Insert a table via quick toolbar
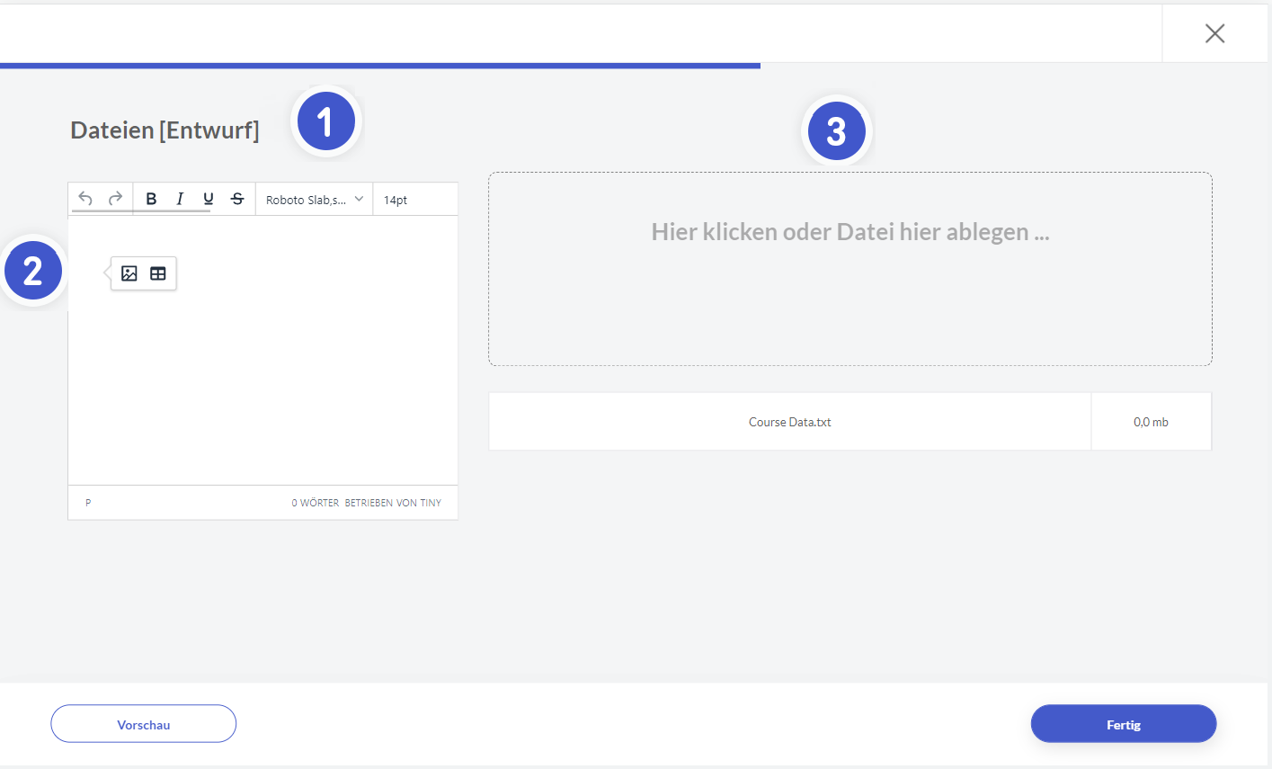The height and width of the screenshot is (769, 1272). click(x=158, y=273)
